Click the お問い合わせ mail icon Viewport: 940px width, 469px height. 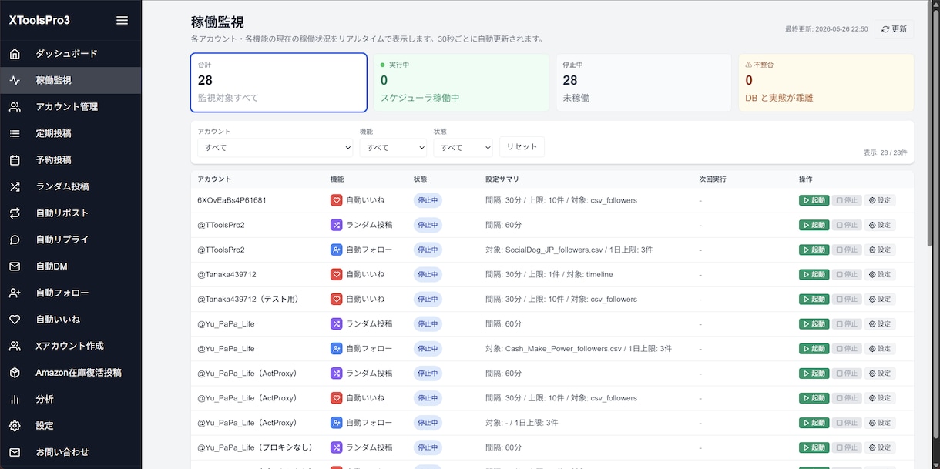15,452
